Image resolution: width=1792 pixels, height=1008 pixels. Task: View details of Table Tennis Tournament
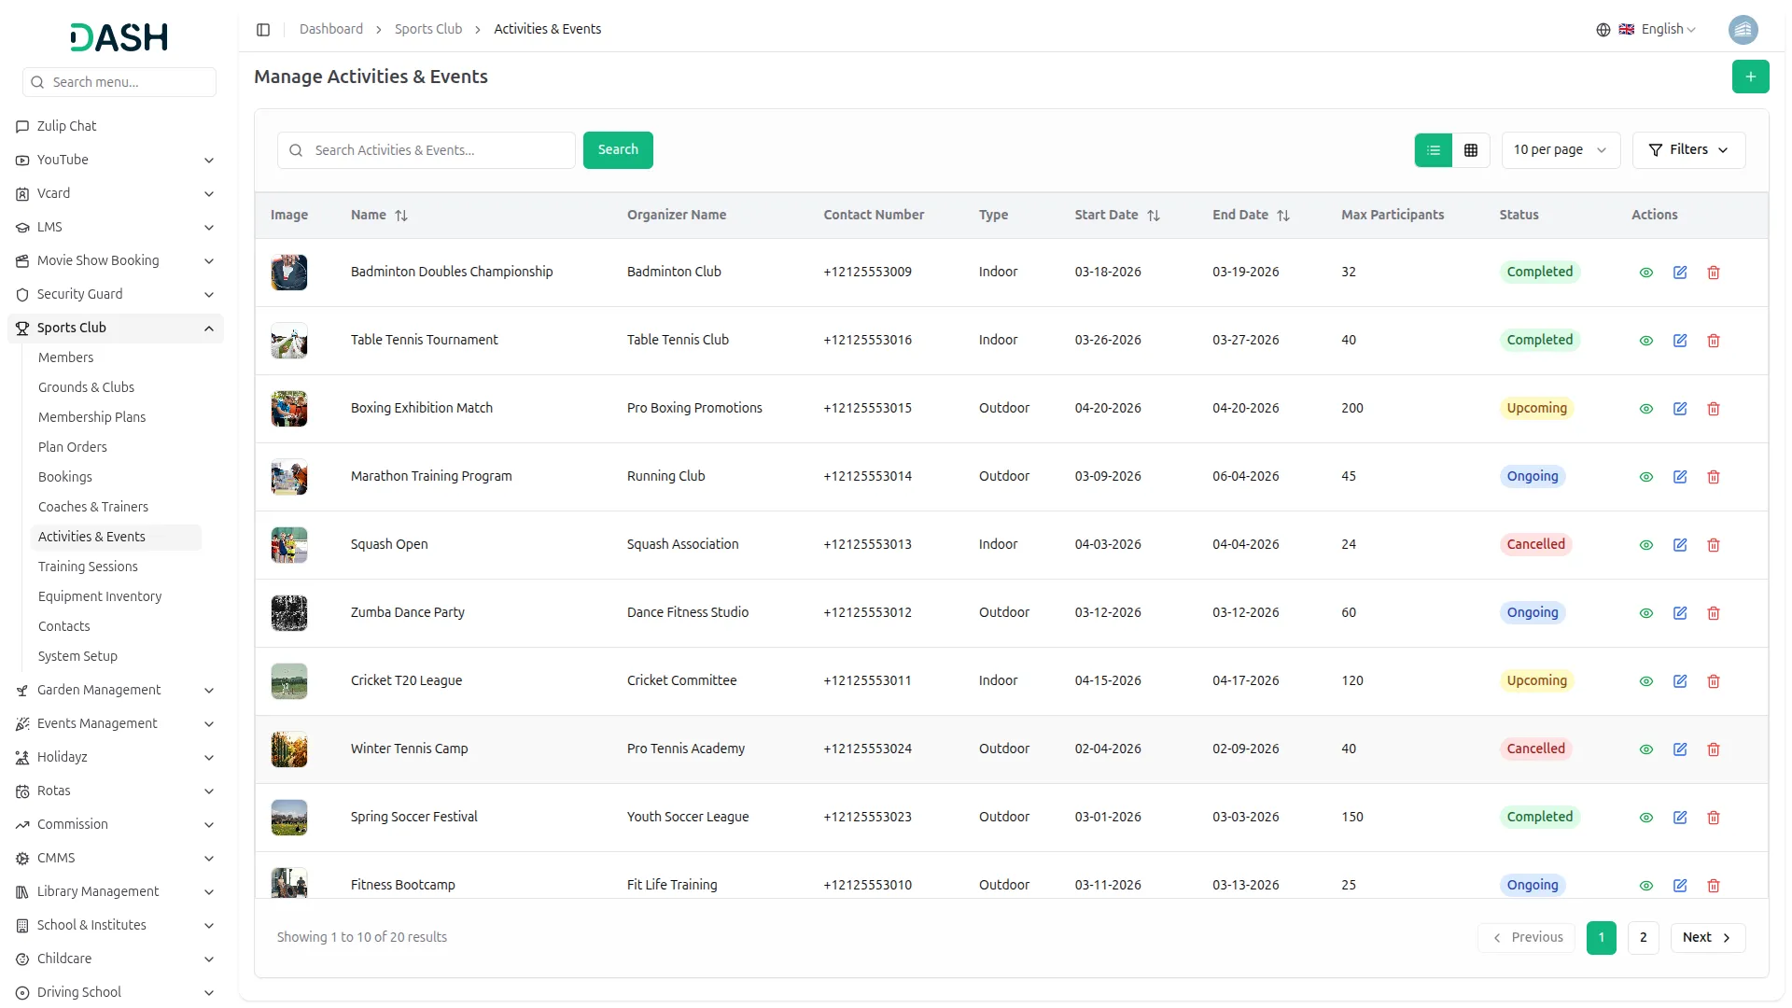(1646, 341)
